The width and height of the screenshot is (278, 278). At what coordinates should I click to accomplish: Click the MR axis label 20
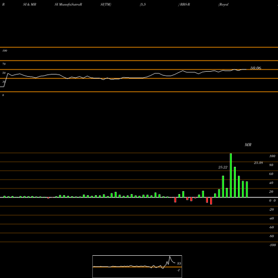pyautogui.click(x=271, y=192)
